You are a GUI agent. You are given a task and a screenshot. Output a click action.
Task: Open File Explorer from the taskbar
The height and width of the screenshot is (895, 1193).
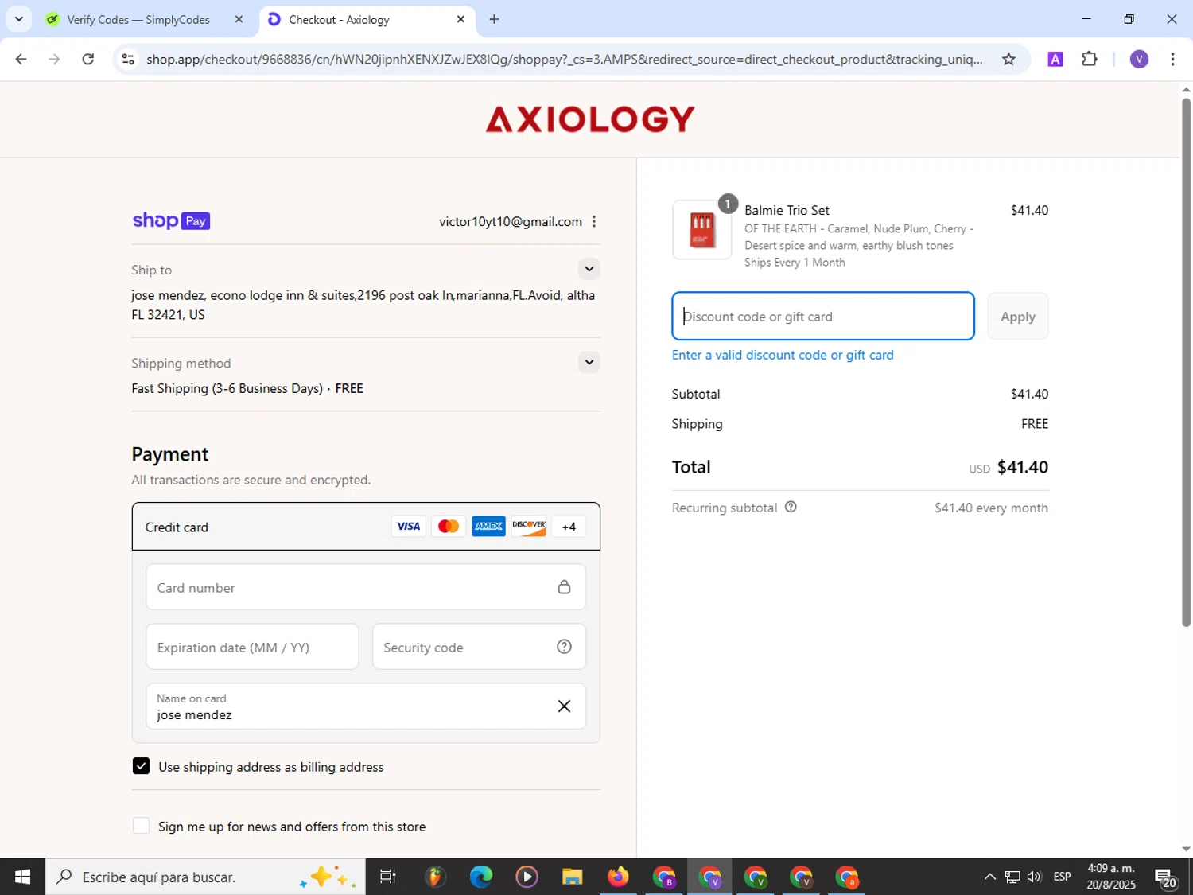coord(572,877)
